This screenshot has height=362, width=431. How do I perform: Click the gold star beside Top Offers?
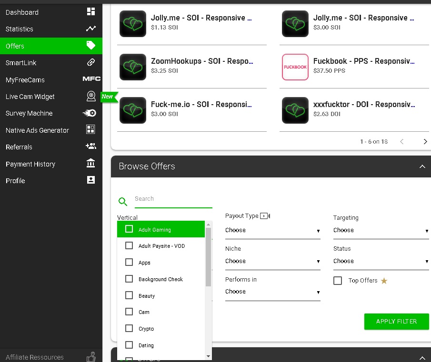tap(384, 281)
